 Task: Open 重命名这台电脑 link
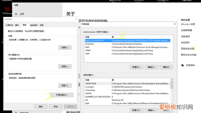point(188,55)
